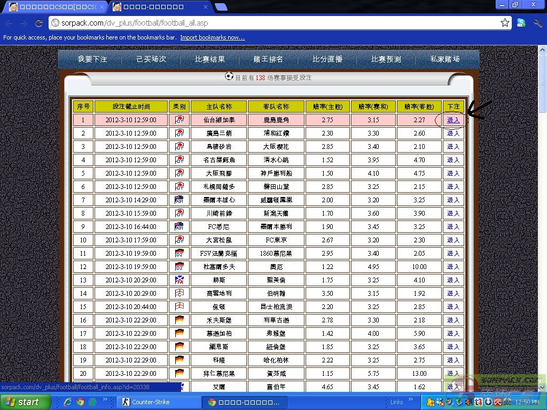Click the browser reload button
Viewport: 547px width, 410px height.
[x=38, y=23]
